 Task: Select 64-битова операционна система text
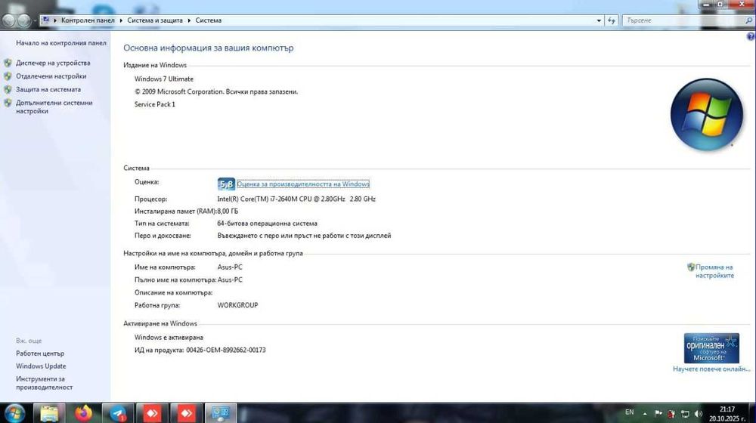point(267,224)
